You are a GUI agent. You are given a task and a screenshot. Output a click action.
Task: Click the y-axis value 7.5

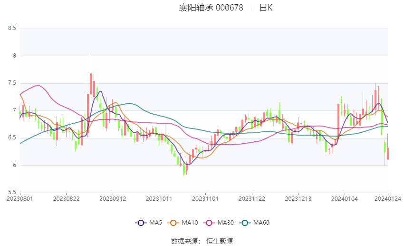(12, 83)
